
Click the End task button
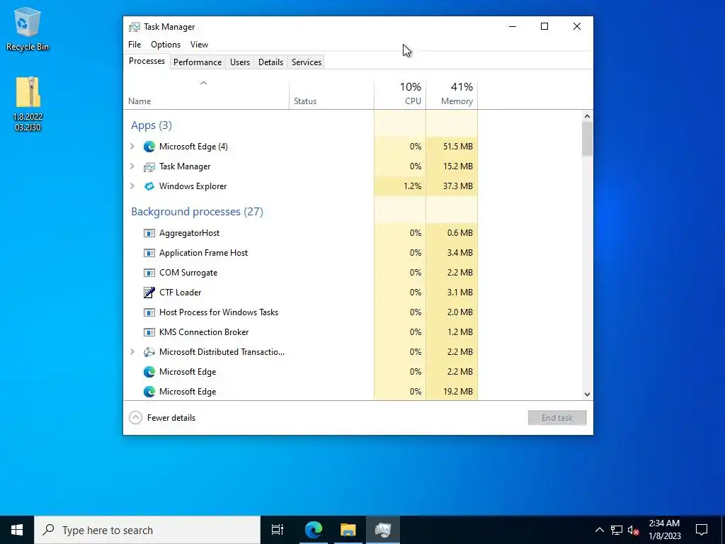point(557,418)
